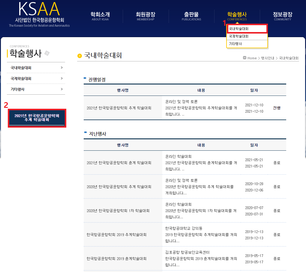Click the 2021-12-10 start date cell

(x=254, y=105)
